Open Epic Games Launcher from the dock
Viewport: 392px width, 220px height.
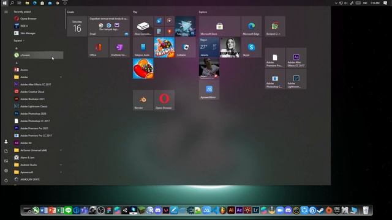[x=337, y=210]
